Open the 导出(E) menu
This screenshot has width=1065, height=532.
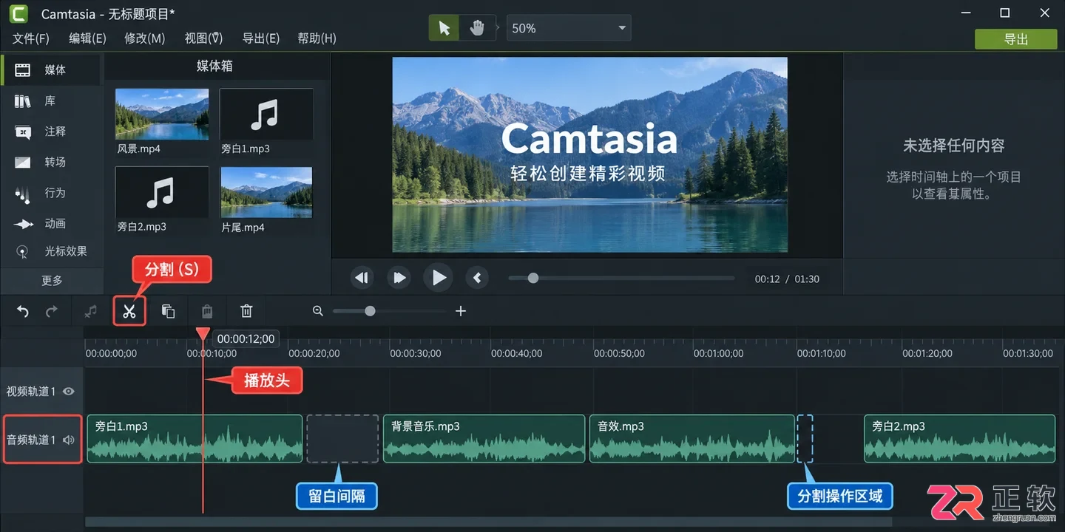(x=260, y=38)
